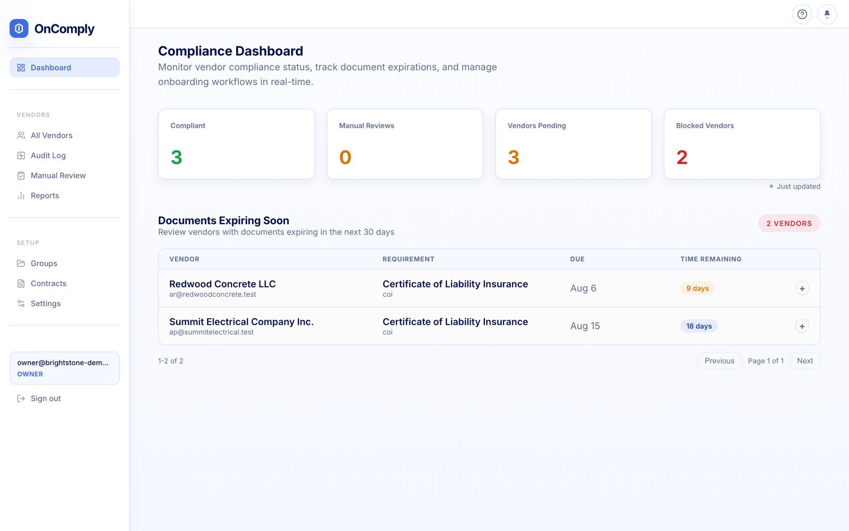This screenshot has height=531, width=849.
Task: Click the Documents Expiring Soon heading
Action: (x=223, y=220)
